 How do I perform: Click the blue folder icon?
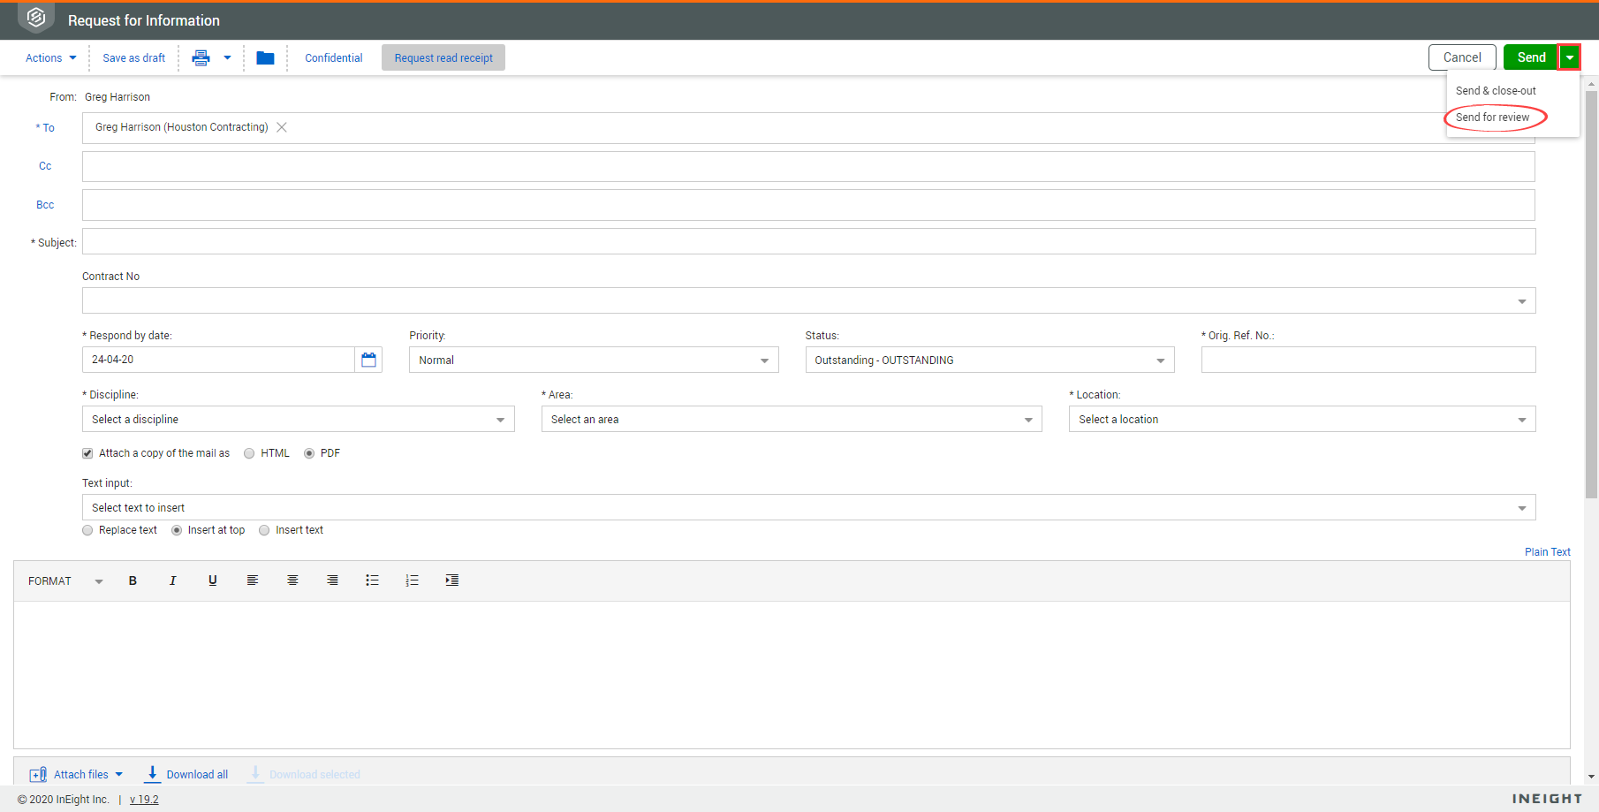(x=265, y=58)
